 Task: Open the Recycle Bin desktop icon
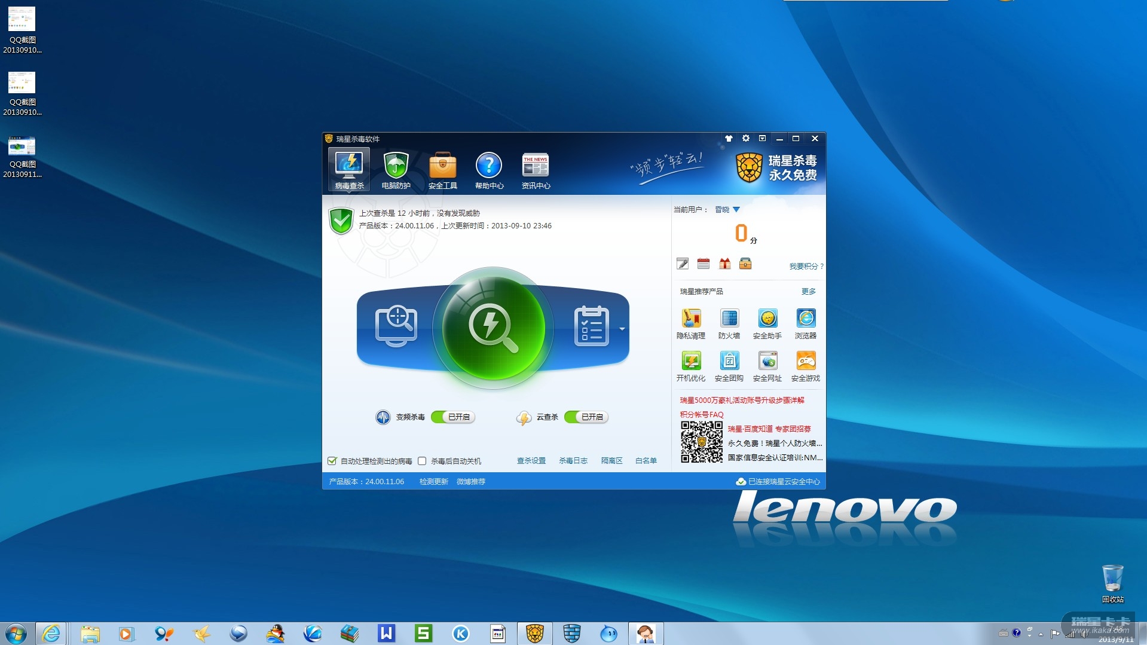click(1112, 584)
